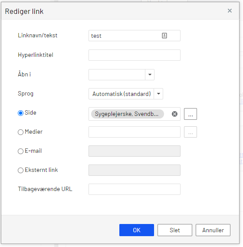This screenshot has height=247, width=243.
Task: Select the Medier radio button
Action: [21, 132]
